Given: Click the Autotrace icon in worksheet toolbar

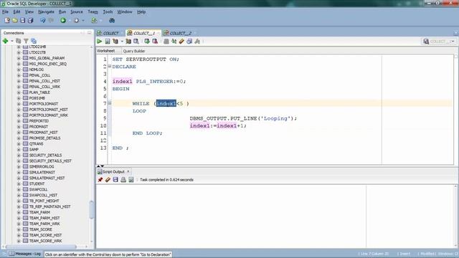Looking at the screenshot, I should pyautogui.click(x=128, y=42).
